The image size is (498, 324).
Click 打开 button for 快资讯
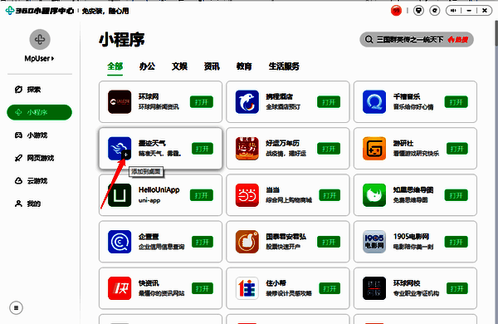tap(203, 288)
